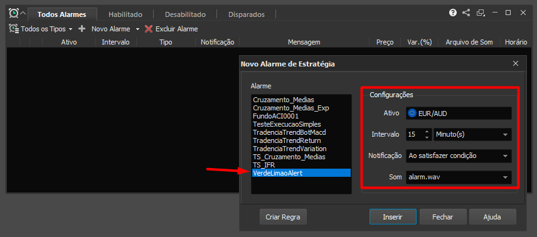Open the Desabilitado tab
The height and width of the screenshot is (237, 537).
tap(185, 14)
